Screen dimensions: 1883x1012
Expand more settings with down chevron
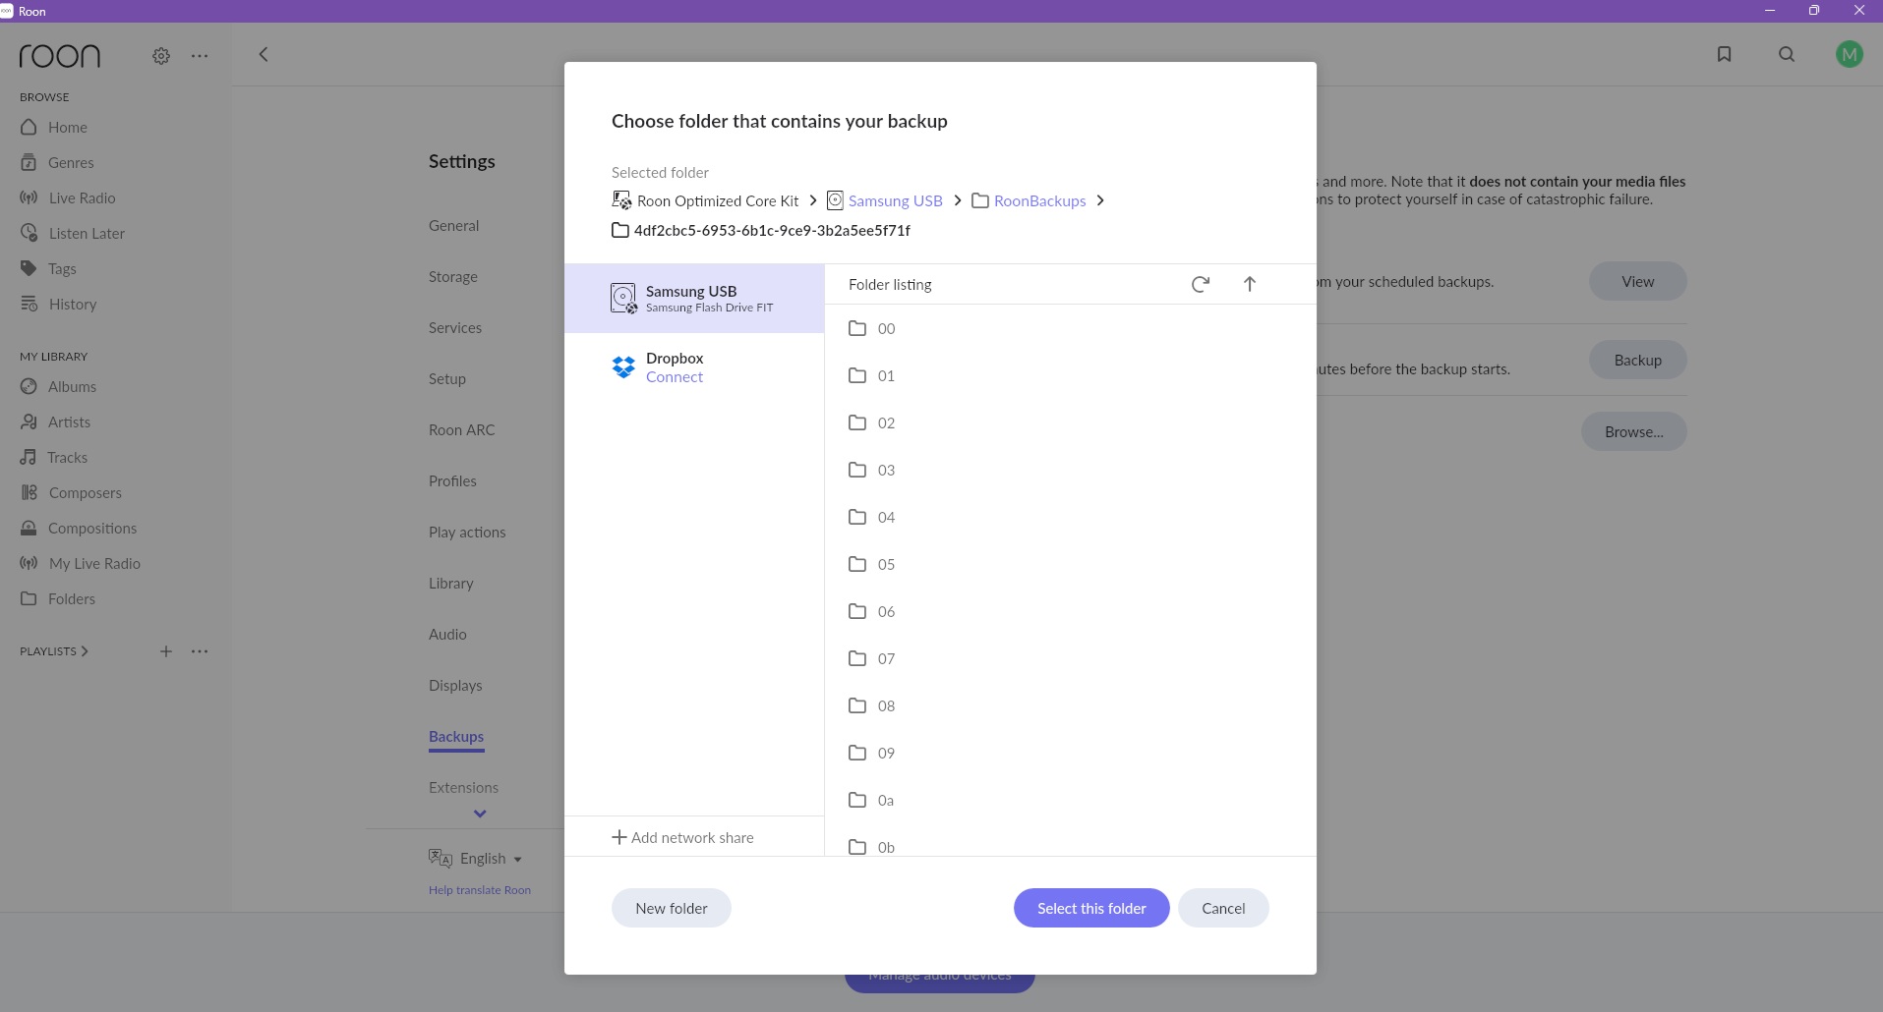pyautogui.click(x=480, y=814)
